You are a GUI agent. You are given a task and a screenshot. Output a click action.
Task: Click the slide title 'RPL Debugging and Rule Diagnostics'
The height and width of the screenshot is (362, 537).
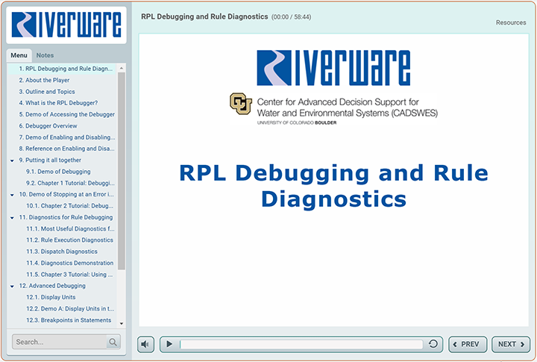333,186
